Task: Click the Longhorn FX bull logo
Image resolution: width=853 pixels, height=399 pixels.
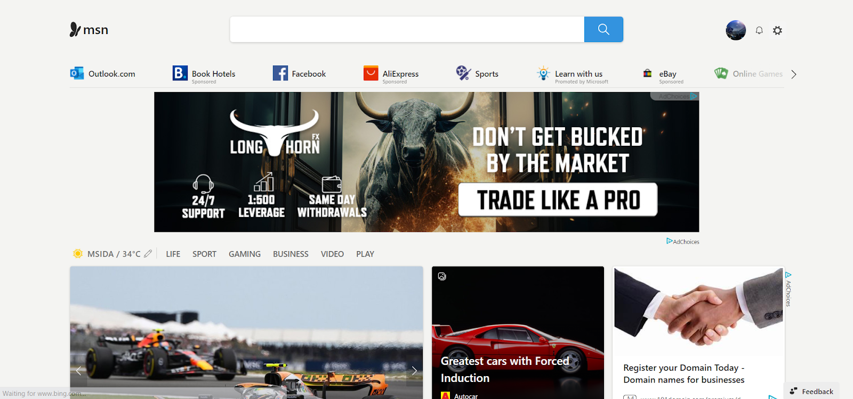Action: pos(275,132)
